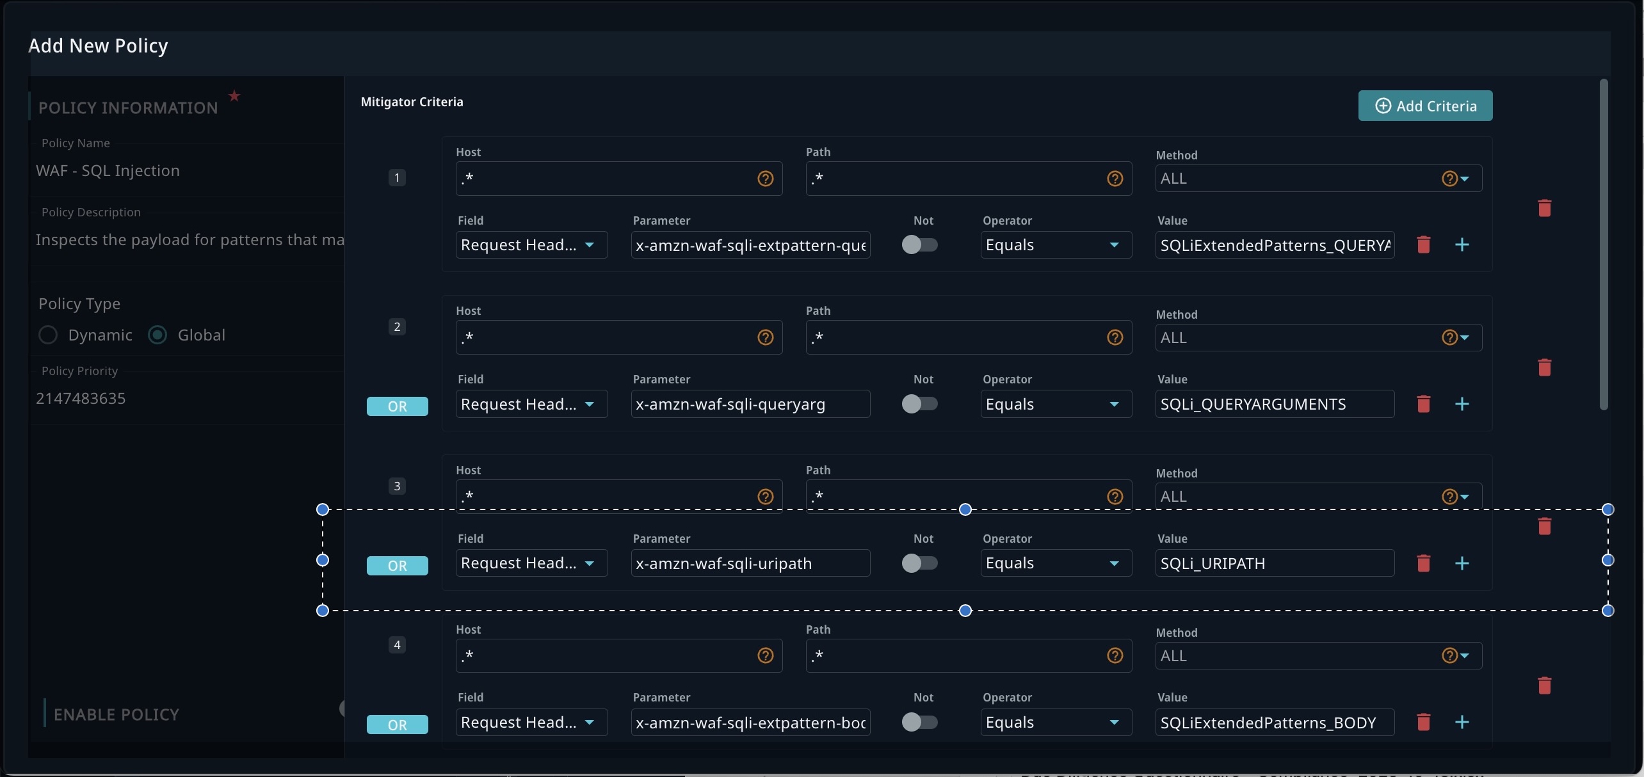Toggle Not switch for x-amzn-waf-sqli-queryarg

tap(919, 404)
